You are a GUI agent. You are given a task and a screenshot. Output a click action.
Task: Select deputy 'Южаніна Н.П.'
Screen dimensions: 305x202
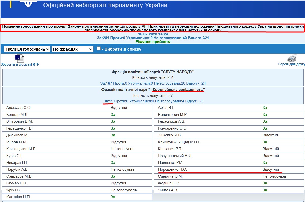point(18,197)
